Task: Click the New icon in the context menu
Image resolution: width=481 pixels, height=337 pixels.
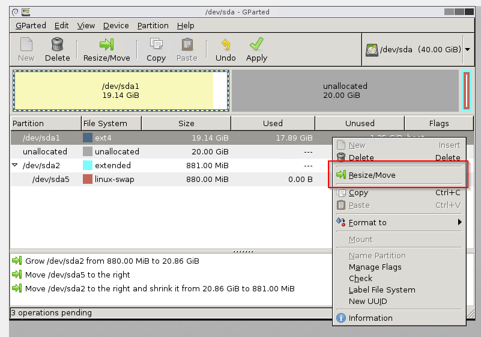Action: (x=341, y=145)
